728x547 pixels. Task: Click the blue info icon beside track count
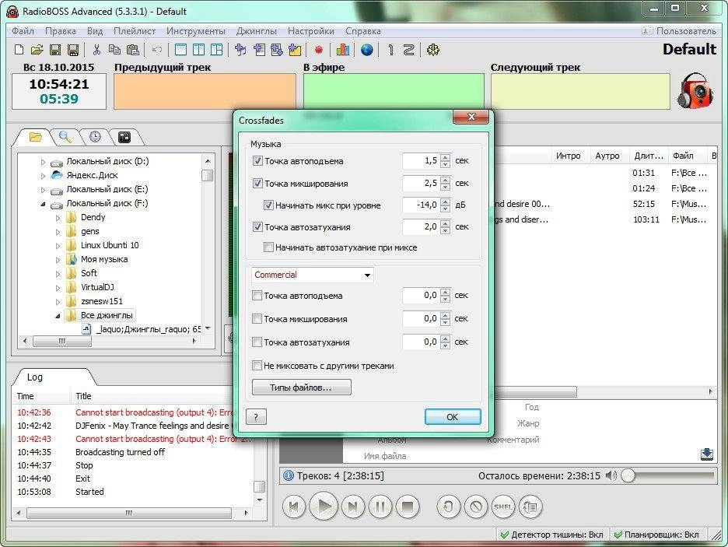click(x=288, y=475)
